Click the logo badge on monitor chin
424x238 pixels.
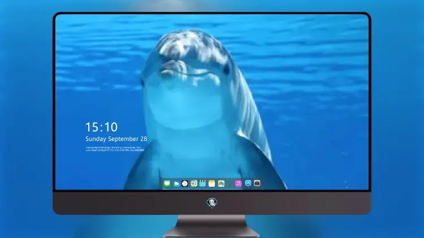coord(212,202)
